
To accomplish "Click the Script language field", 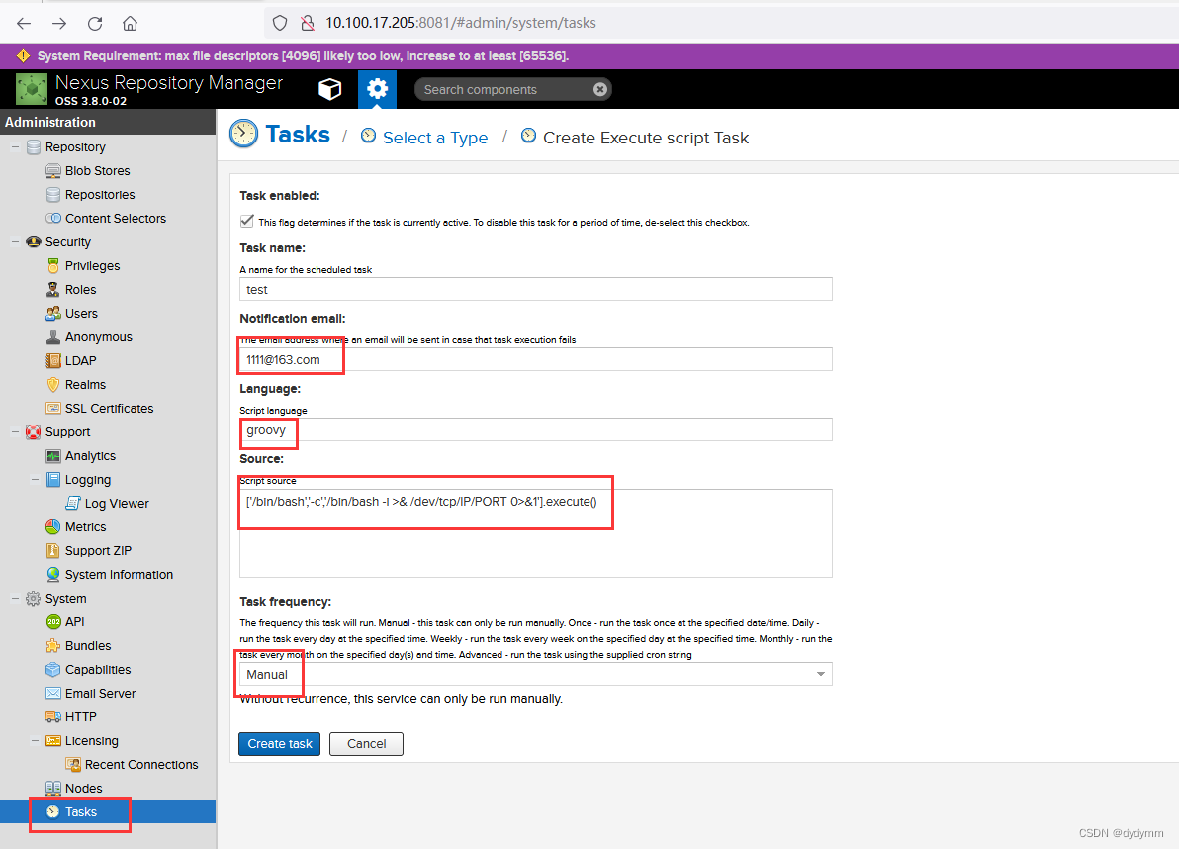I will point(536,430).
